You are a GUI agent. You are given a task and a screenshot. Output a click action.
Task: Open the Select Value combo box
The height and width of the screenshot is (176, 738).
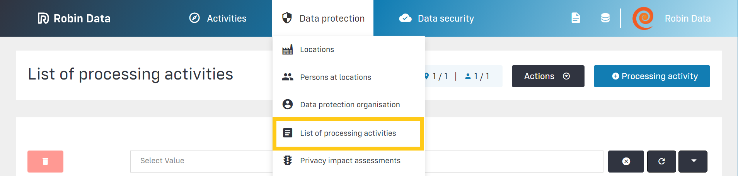click(x=201, y=161)
